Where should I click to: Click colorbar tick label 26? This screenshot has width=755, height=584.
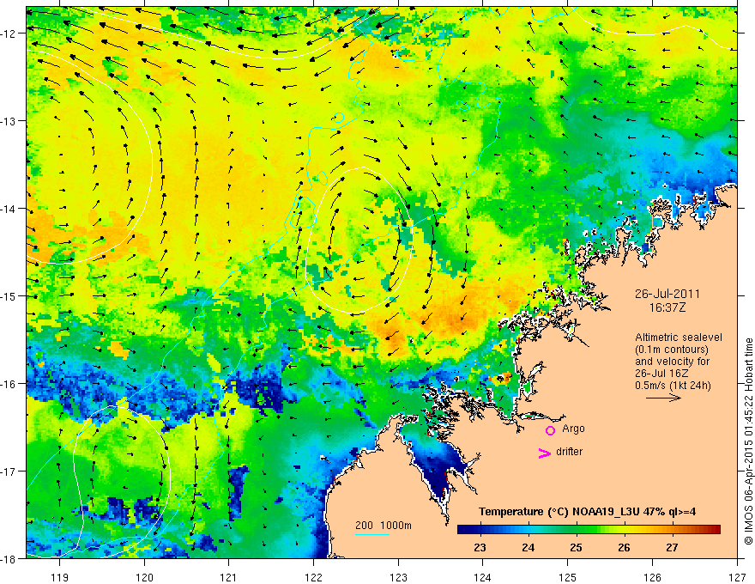pyautogui.click(x=624, y=547)
